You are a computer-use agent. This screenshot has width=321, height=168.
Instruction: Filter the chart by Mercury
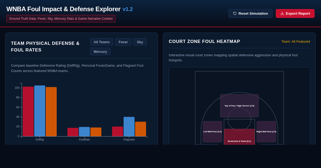(x=100, y=51)
